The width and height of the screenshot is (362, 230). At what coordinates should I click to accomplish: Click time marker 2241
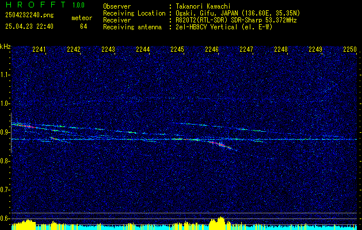pos(39,49)
